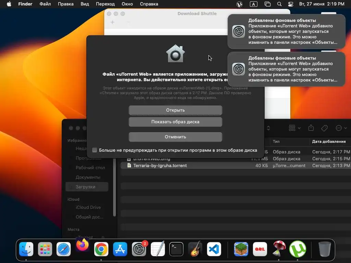This screenshot has height=263, width=351.
Task: Open the Правка menu
Action: (65, 4)
